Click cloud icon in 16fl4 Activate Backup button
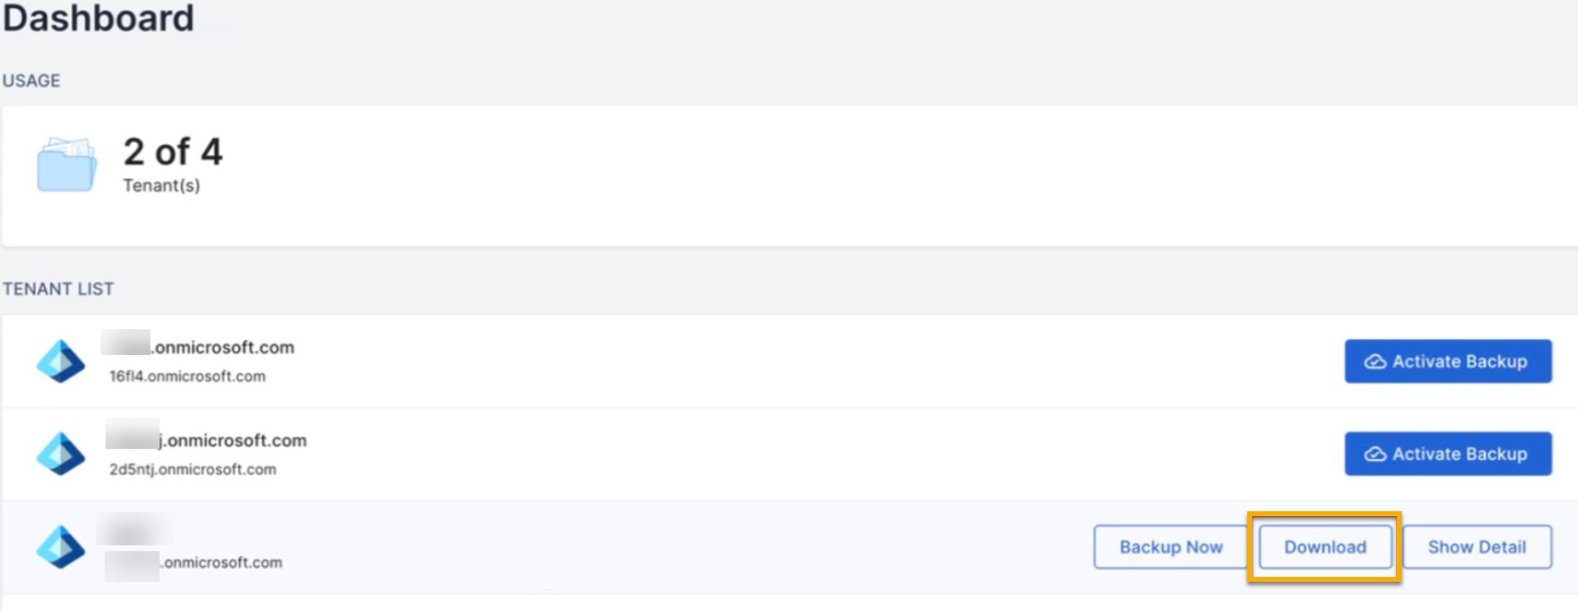The height and width of the screenshot is (611, 1578). click(1375, 362)
